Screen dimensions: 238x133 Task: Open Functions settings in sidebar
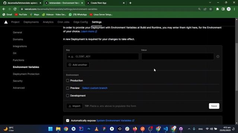19,60
